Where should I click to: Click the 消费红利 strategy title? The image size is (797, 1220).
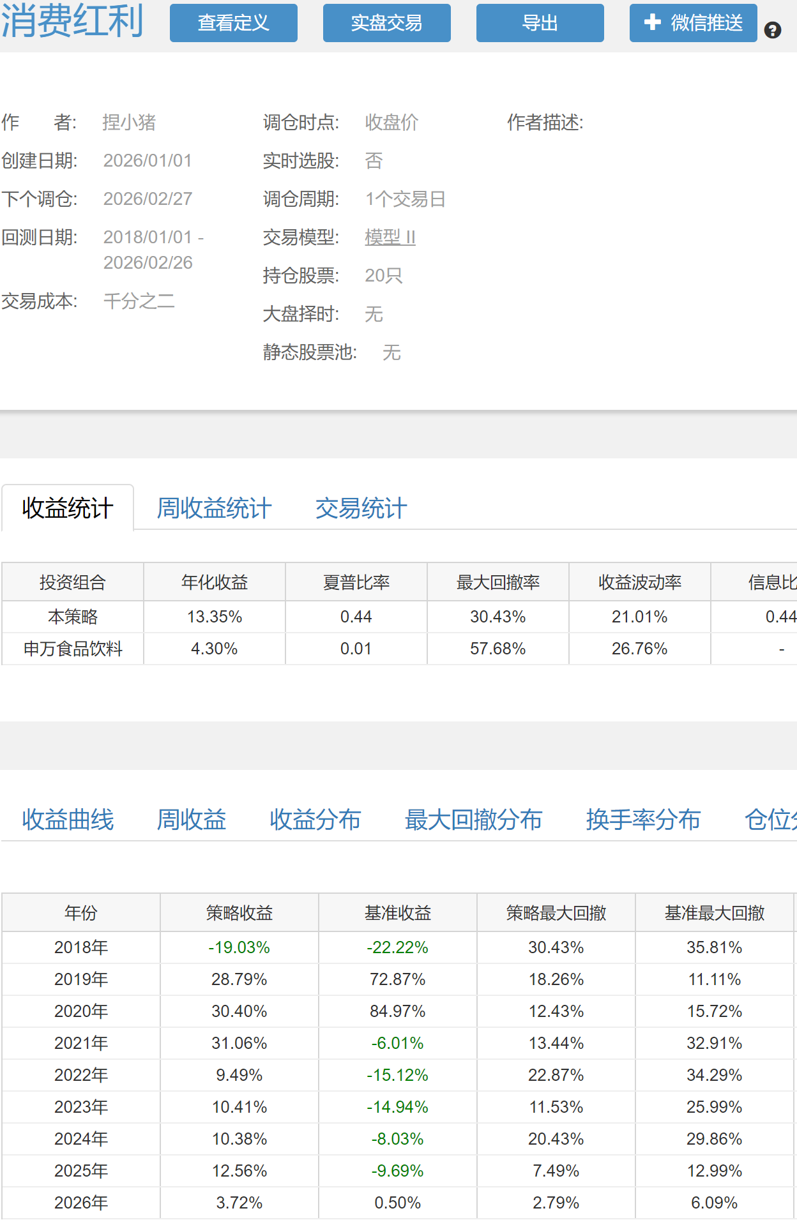pos(72,20)
